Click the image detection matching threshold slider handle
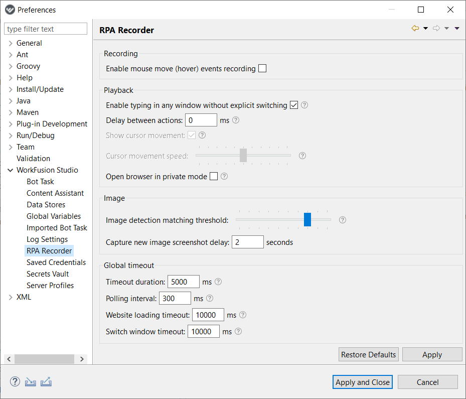The image size is (466, 399). point(307,219)
